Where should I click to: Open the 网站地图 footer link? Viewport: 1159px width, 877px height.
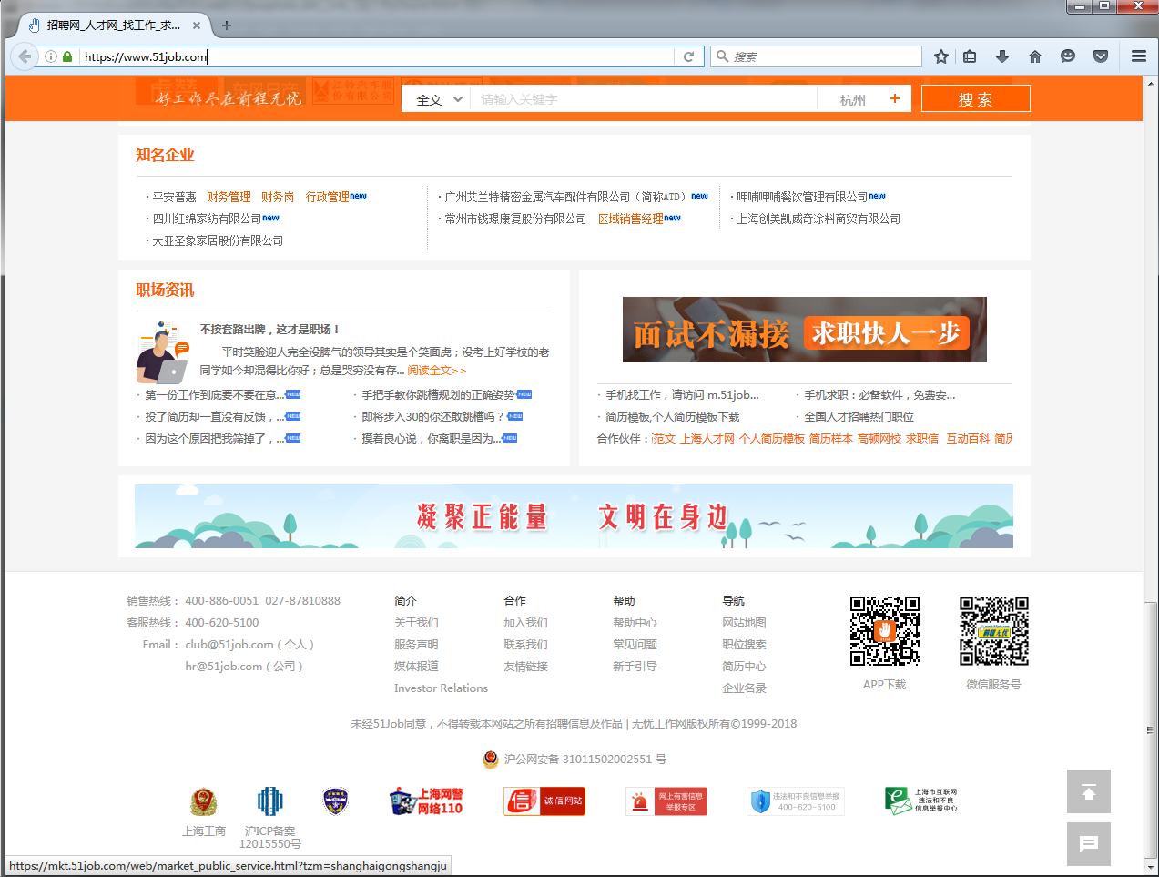744,623
